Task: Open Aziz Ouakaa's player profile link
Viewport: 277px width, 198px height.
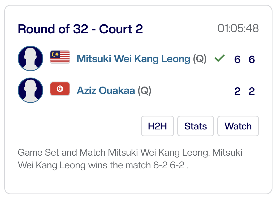Action: [106, 91]
